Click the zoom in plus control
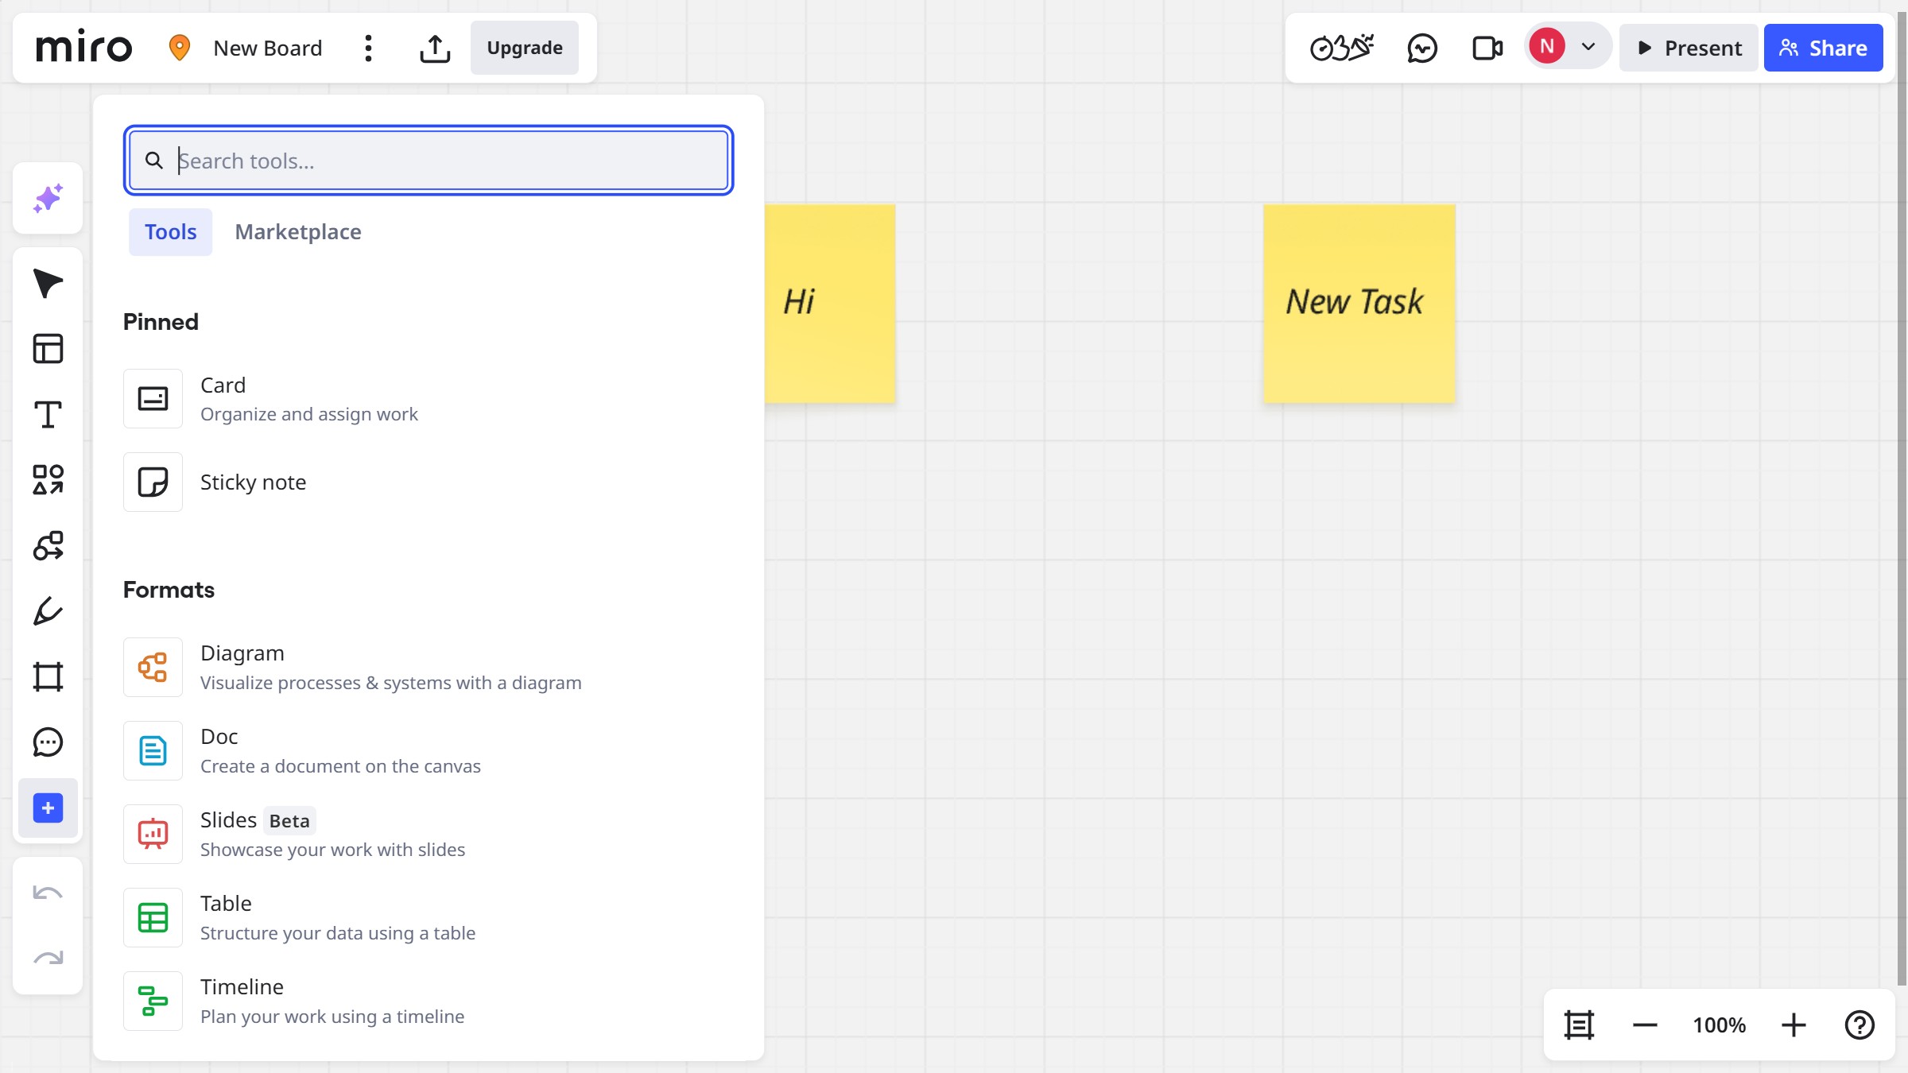1908x1073 pixels. coord(1794,1025)
